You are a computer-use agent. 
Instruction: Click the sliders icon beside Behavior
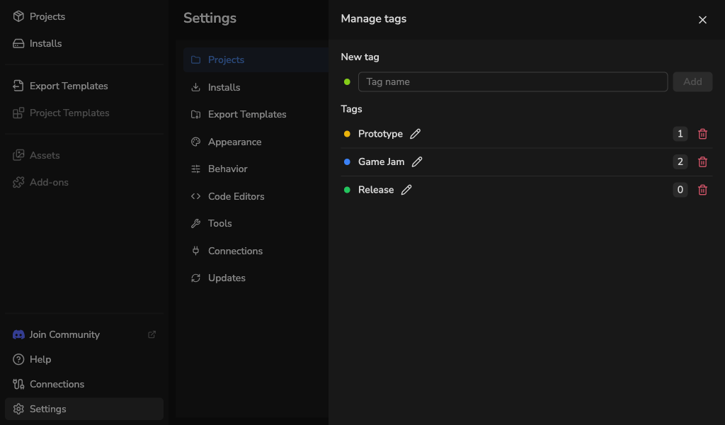(195, 169)
